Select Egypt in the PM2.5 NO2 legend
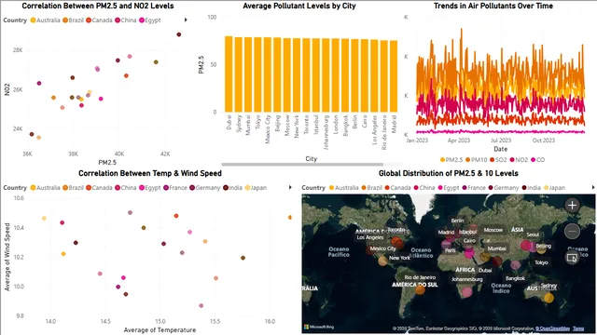The height and width of the screenshot is (335, 597). click(150, 20)
